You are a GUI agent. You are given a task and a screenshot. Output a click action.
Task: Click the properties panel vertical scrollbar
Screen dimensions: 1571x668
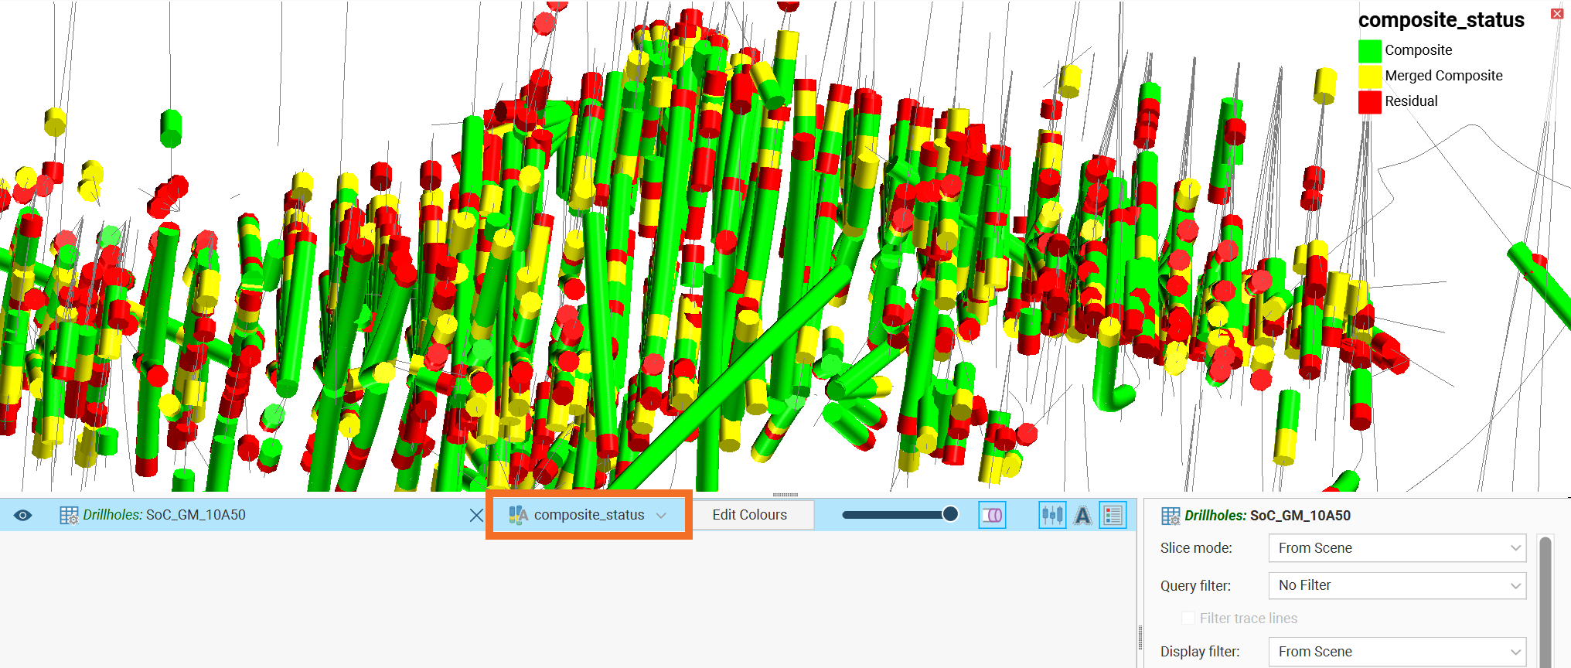[1545, 601]
